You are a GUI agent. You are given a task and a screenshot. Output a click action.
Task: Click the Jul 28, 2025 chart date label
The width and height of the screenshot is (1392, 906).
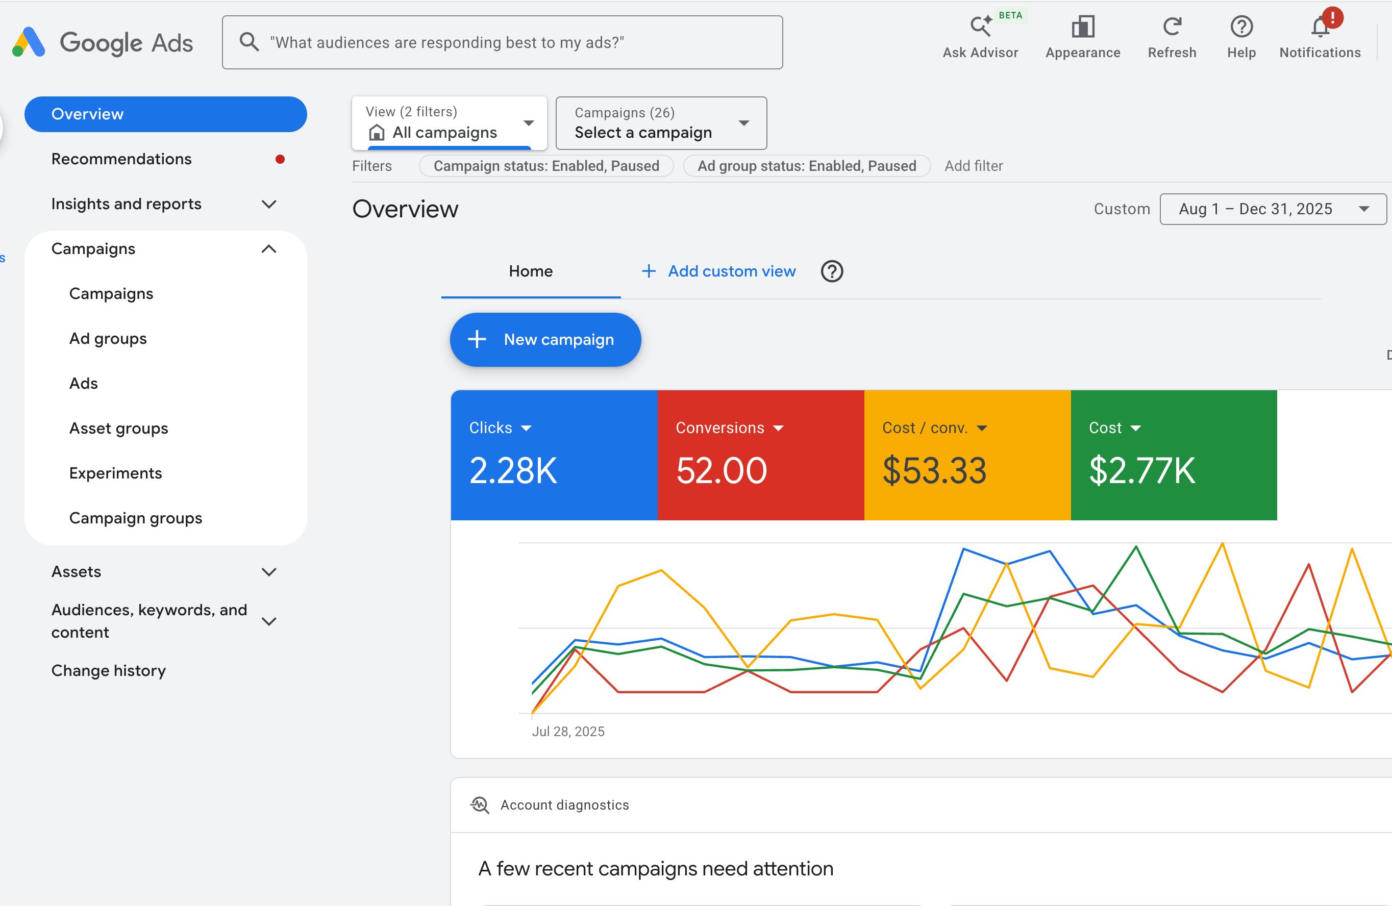pos(568,732)
